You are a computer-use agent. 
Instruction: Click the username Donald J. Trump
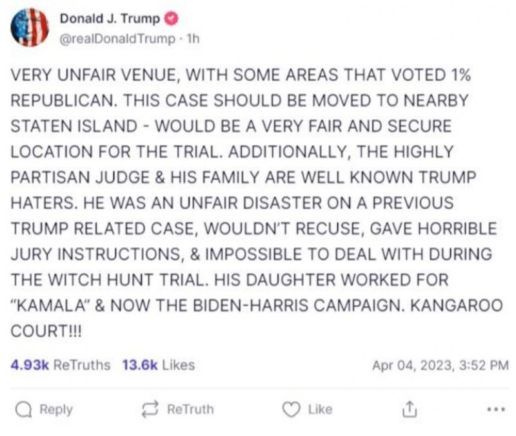click(111, 19)
